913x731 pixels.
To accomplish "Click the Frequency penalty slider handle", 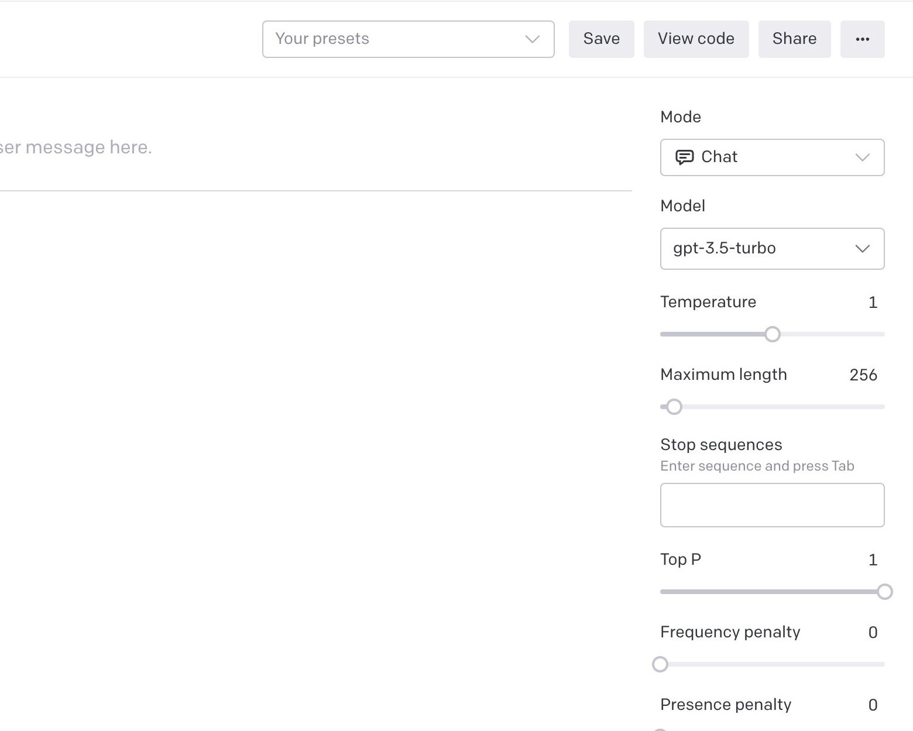I will [x=660, y=664].
